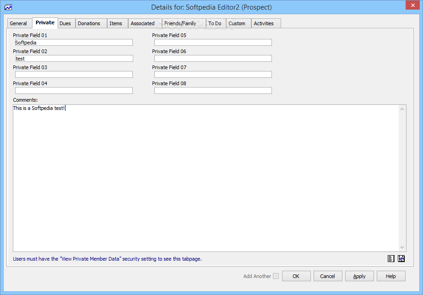Toggle the Add Another checkbox
Viewport: 423px width, 295px height.
[276, 276]
